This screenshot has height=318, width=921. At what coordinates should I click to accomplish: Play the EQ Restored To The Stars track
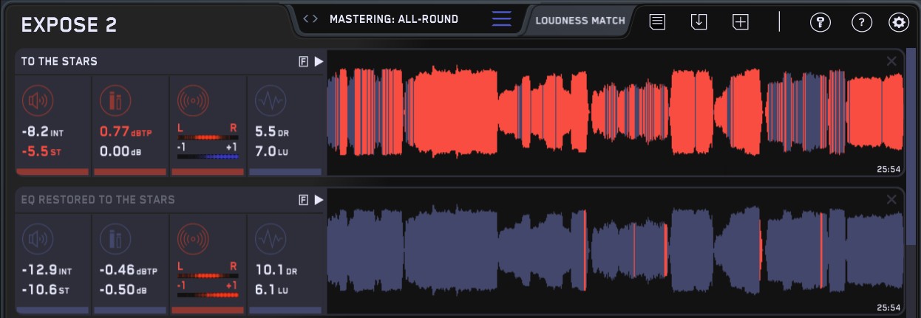[x=319, y=200]
